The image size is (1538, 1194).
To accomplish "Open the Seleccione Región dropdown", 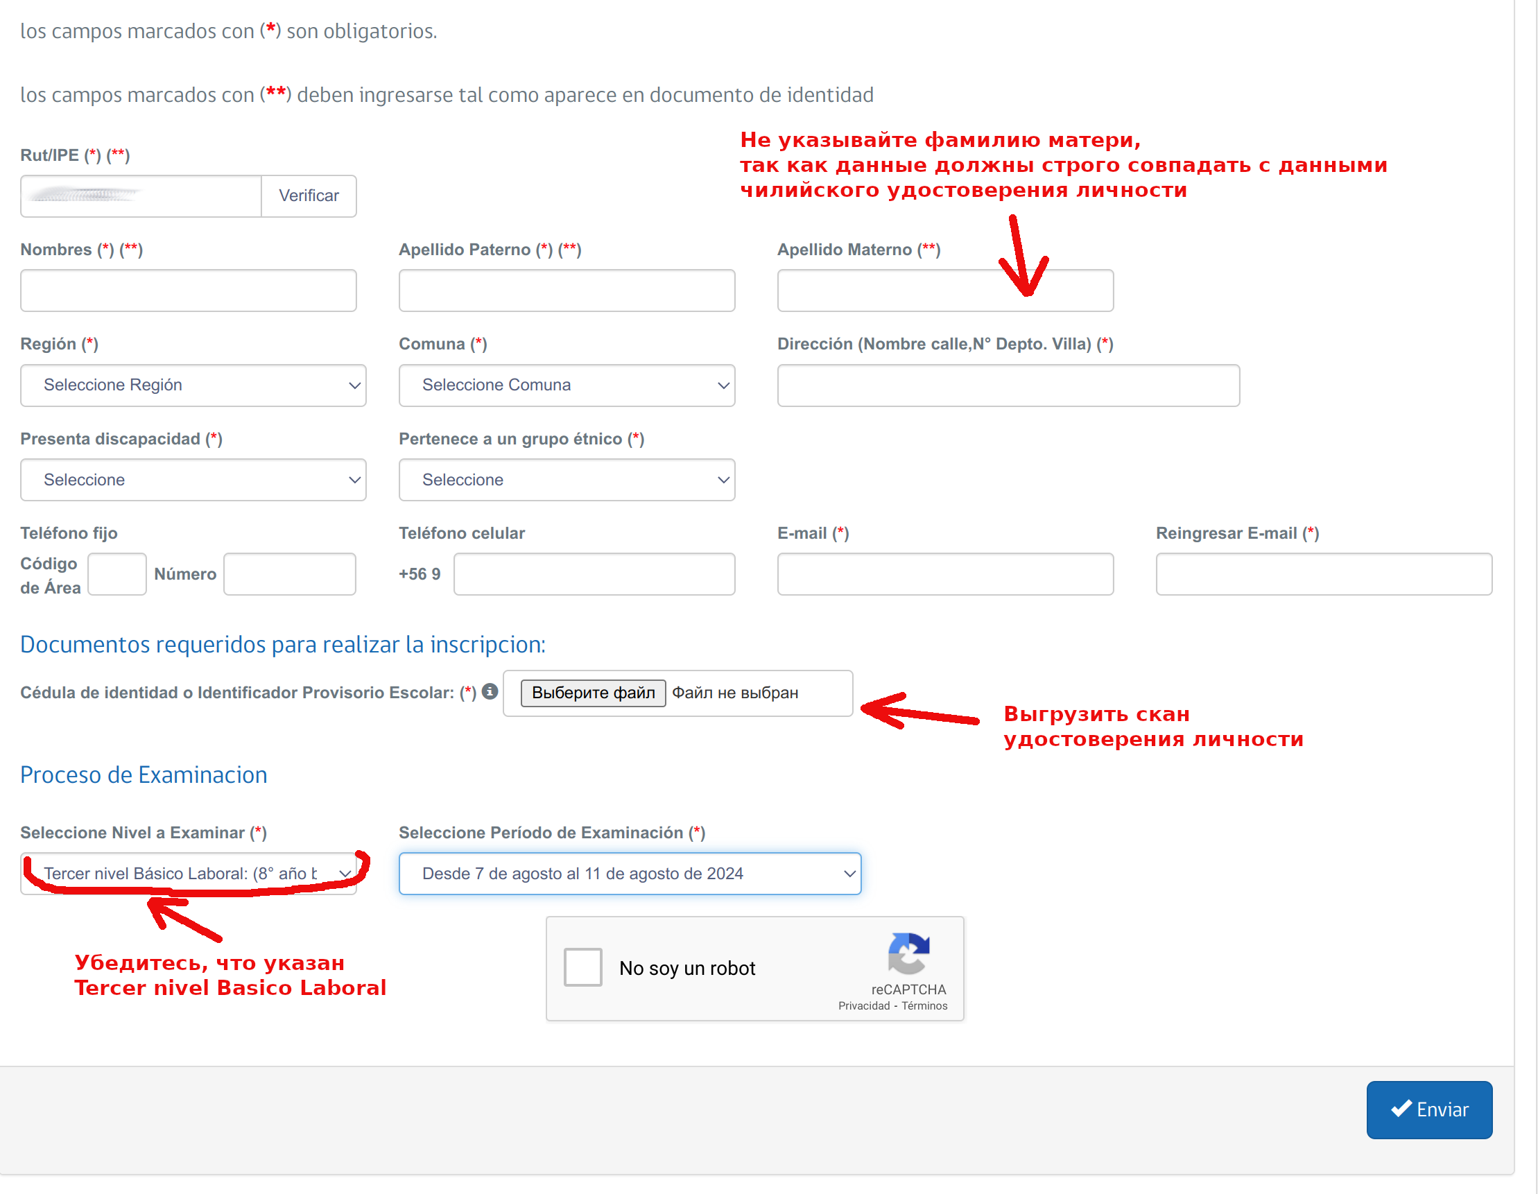I will tap(193, 385).
